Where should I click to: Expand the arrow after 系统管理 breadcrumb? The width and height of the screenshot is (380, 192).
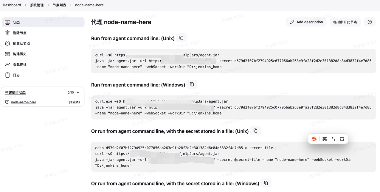48,5
